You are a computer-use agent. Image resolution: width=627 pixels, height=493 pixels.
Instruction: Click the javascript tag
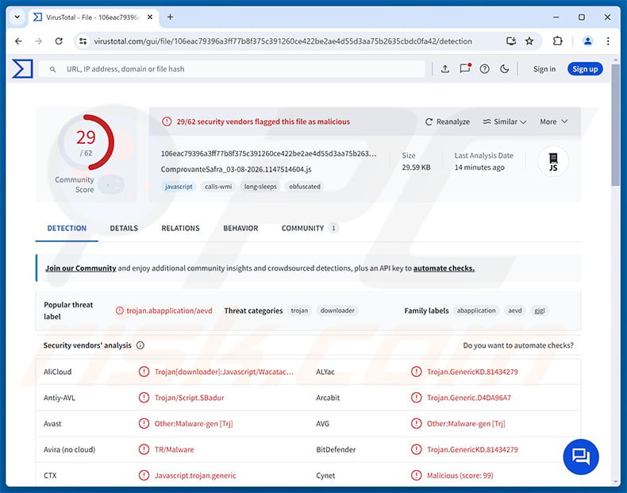pos(179,187)
